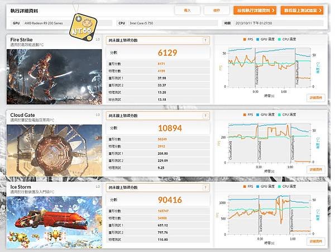This screenshot has height=252, width=335.
Task: Click the Cloud Gate help question mark icon
Action: [205, 116]
